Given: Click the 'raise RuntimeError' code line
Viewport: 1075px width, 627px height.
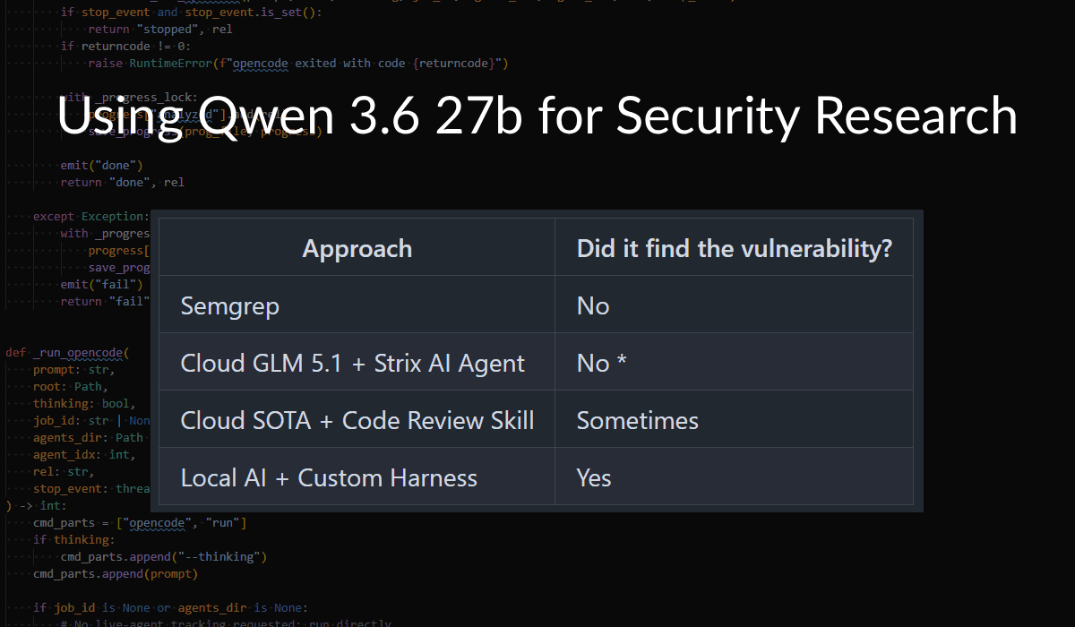Looking at the screenshot, I should tap(298, 64).
